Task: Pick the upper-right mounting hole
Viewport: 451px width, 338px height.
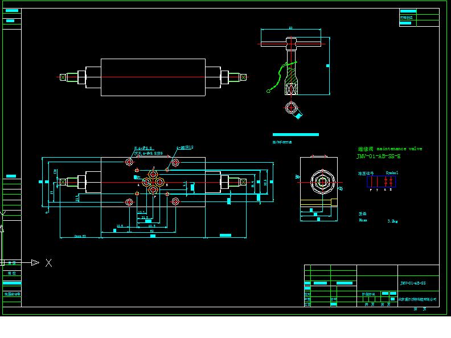Action: point(175,163)
